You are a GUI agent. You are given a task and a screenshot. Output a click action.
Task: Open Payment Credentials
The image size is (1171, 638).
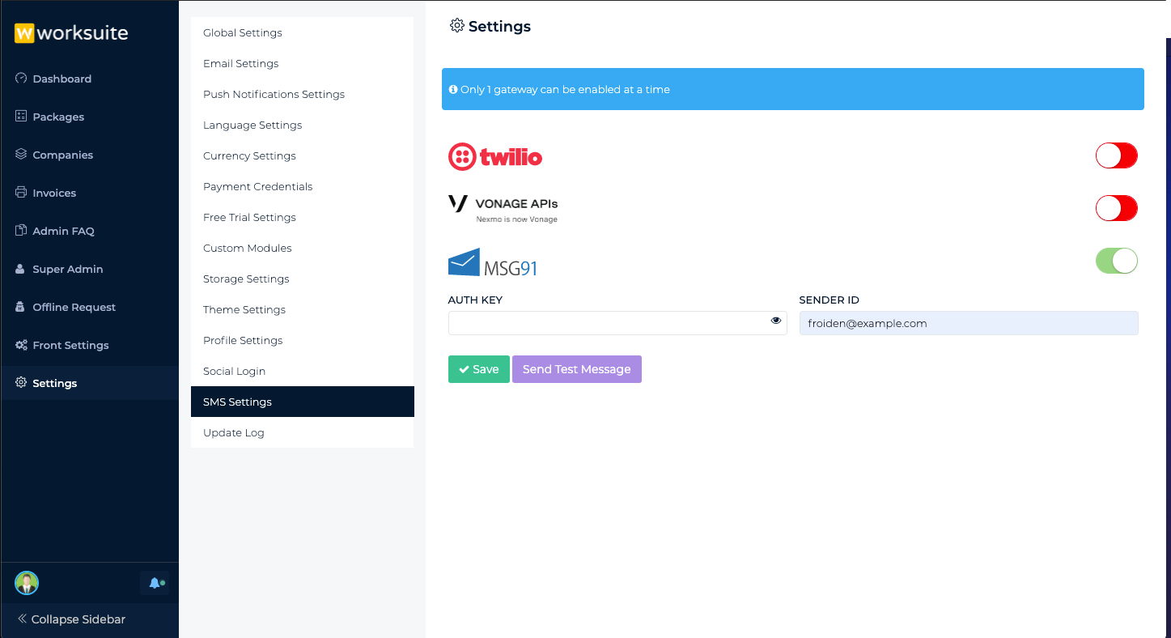pos(303,187)
